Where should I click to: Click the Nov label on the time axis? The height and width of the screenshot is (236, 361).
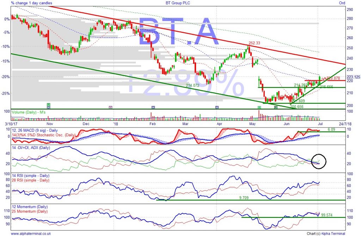point(50,124)
